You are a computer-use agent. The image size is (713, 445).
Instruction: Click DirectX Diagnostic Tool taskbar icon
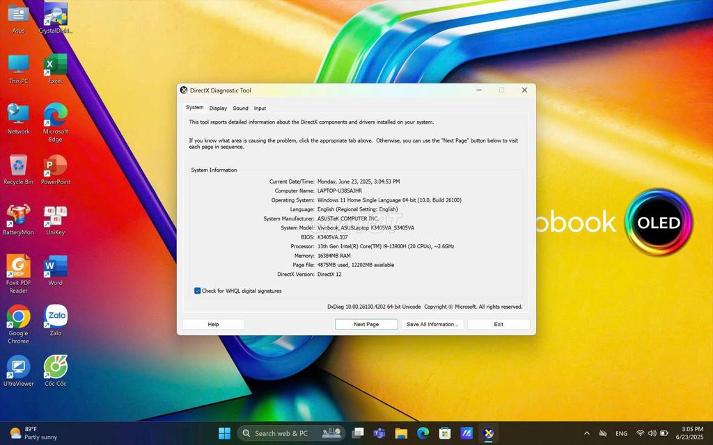[x=488, y=433]
